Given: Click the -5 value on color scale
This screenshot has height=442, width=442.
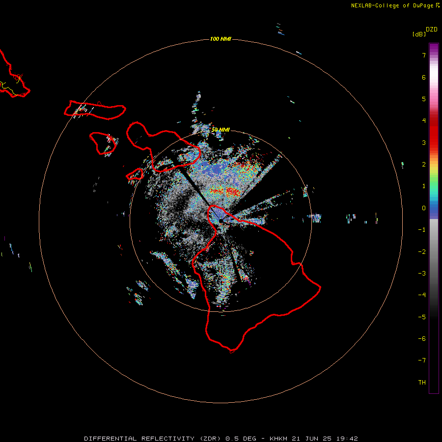Looking at the screenshot, I should 422,317.
